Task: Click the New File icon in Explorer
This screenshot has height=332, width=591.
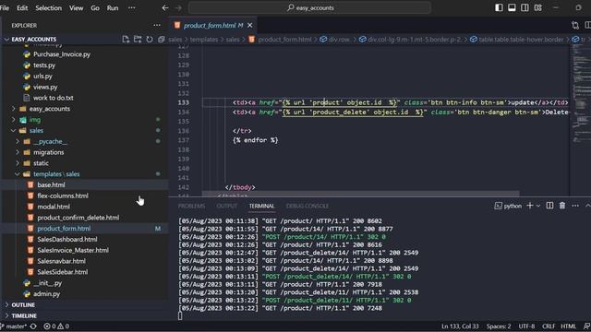Action: [x=126, y=39]
